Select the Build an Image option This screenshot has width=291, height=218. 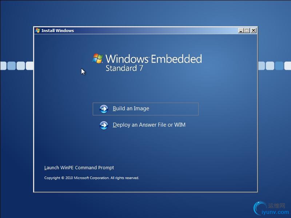pyautogui.click(x=145, y=109)
